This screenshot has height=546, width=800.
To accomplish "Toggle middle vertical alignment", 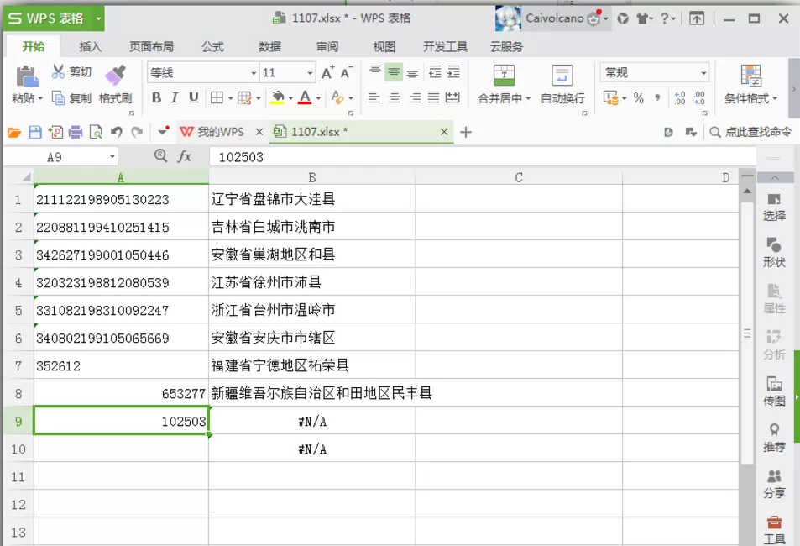I will [x=394, y=72].
